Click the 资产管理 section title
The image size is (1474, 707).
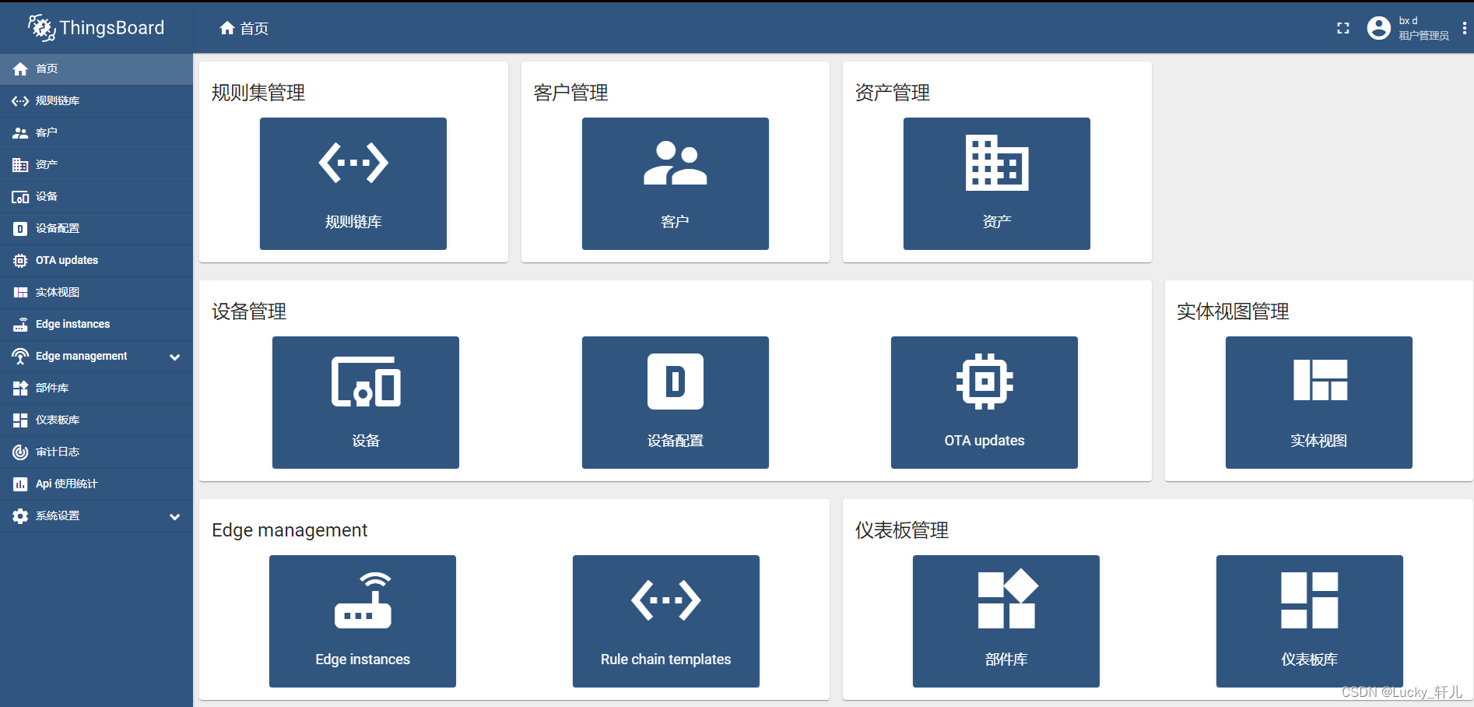click(x=893, y=93)
